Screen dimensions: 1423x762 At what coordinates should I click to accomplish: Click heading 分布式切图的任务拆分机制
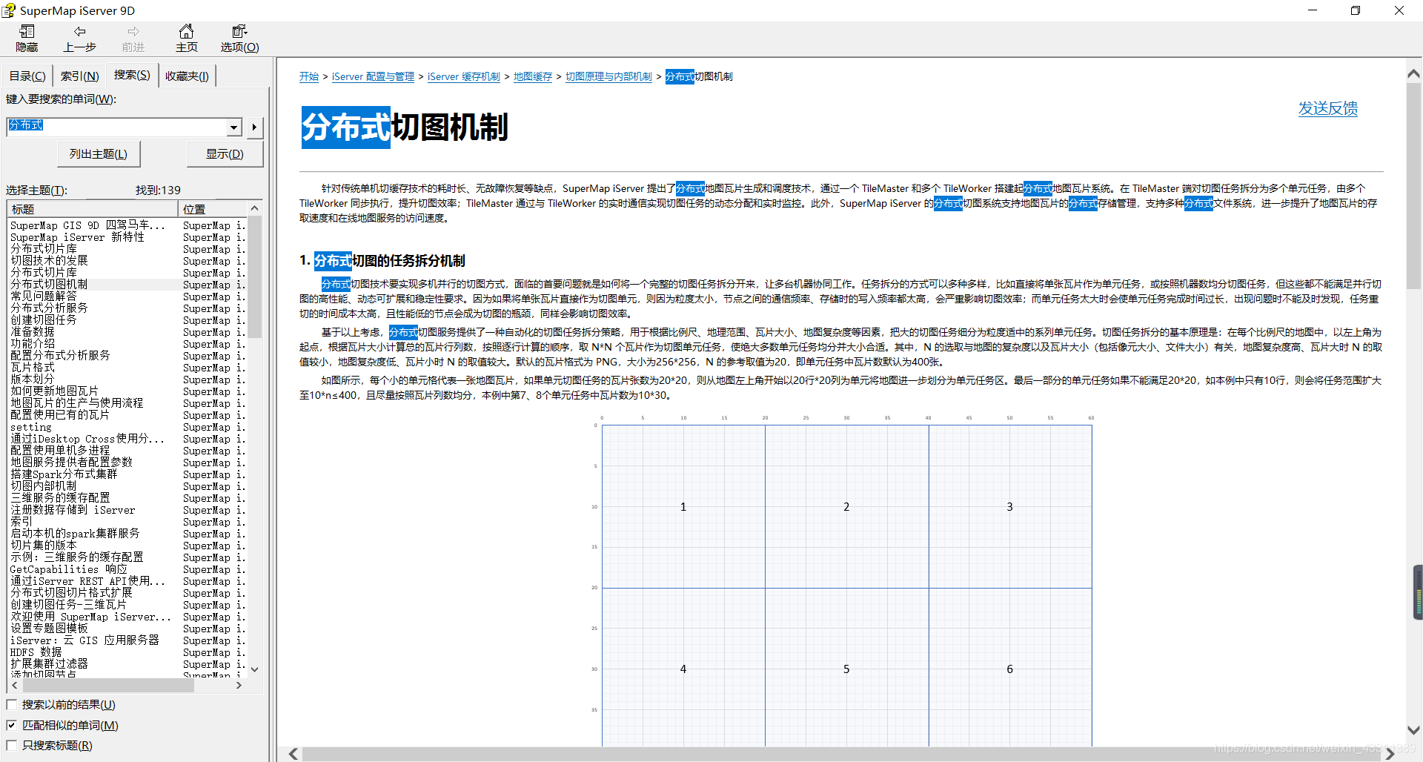click(389, 261)
